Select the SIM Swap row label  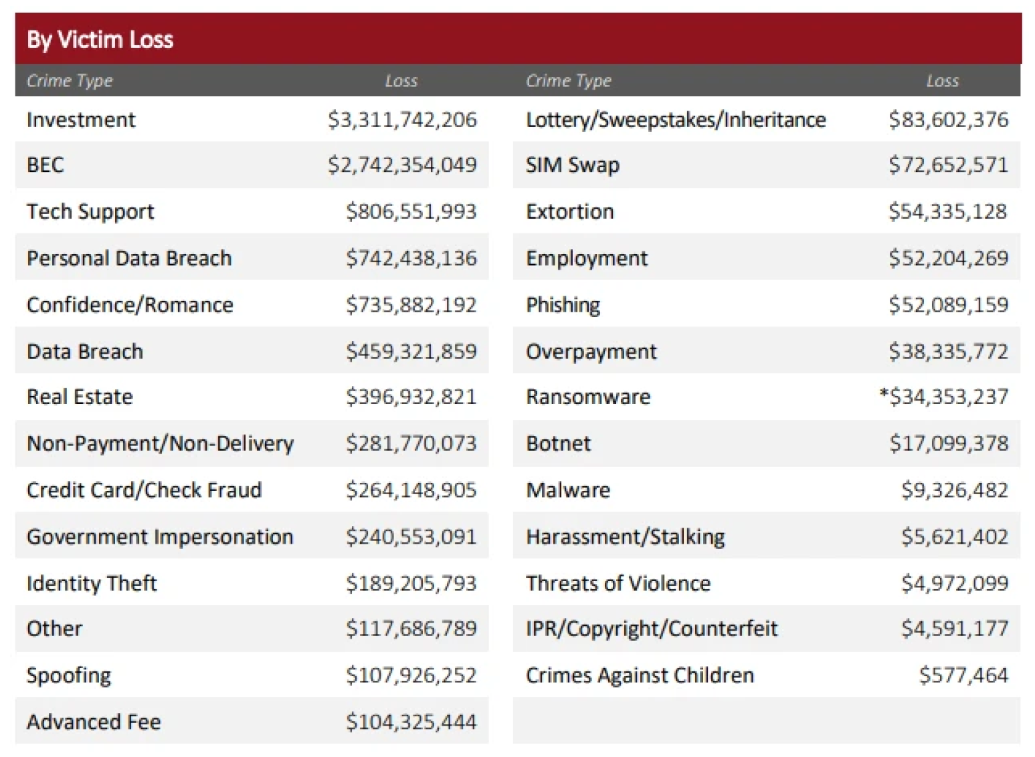[x=573, y=165]
